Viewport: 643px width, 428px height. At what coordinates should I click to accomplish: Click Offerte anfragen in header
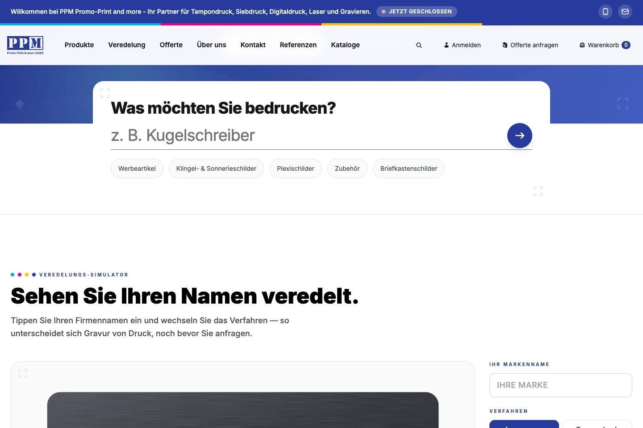(x=530, y=45)
